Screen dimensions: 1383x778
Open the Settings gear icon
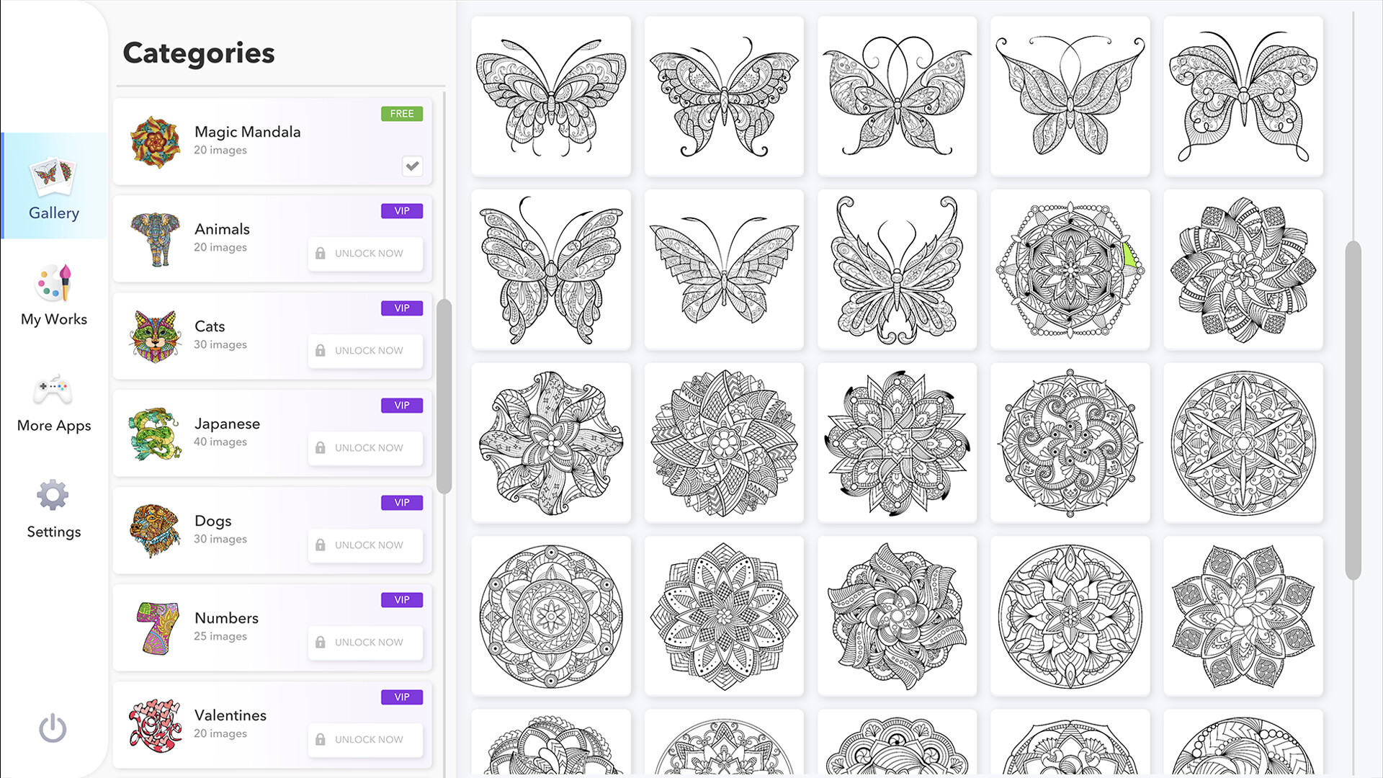pos(53,496)
